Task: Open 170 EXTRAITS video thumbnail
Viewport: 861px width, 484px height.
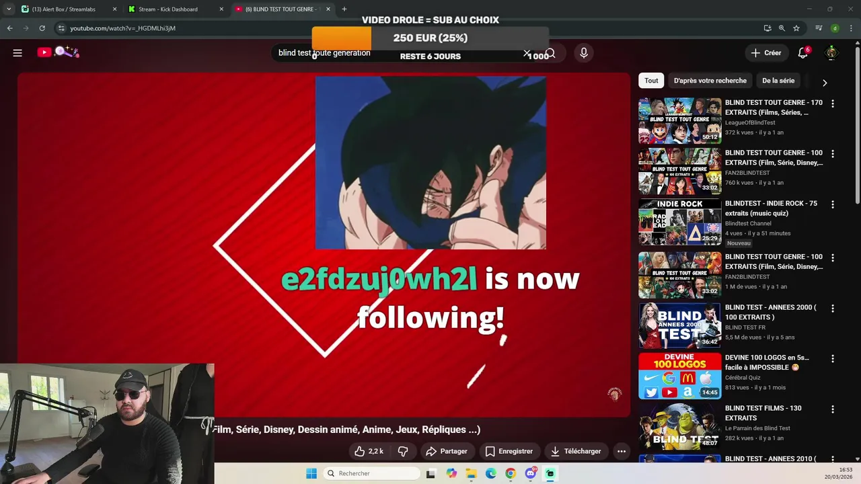Action: (x=679, y=121)
